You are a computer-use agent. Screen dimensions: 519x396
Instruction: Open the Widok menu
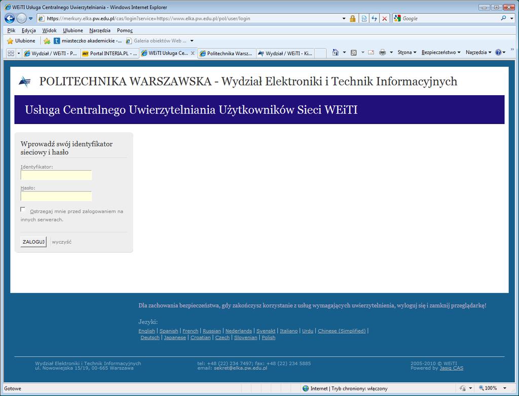click(49, 30)
